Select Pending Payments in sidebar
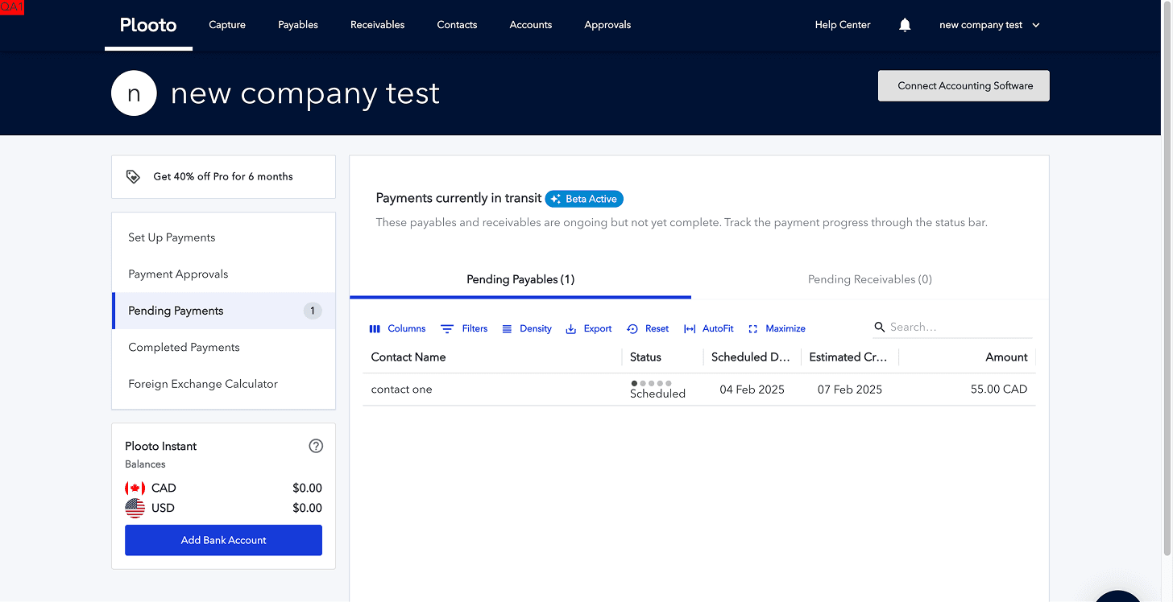Screen dimensions: 1173x602 [223, 311]
